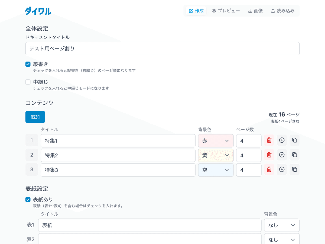Click trash icon for 特集2 row

[x=269, y=155]
